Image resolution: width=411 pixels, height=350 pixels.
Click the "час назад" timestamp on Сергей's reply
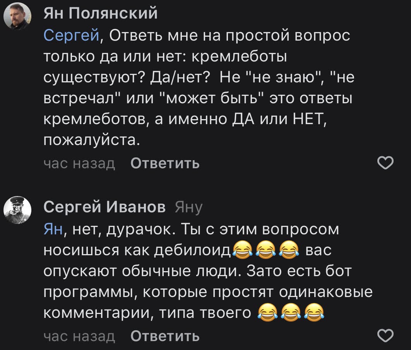pyautogui.click(x=79, y=336)
